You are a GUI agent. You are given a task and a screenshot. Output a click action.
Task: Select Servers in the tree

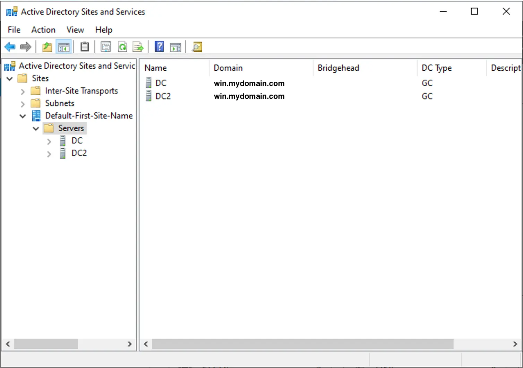pyautogui.click(x=71, y=128)
